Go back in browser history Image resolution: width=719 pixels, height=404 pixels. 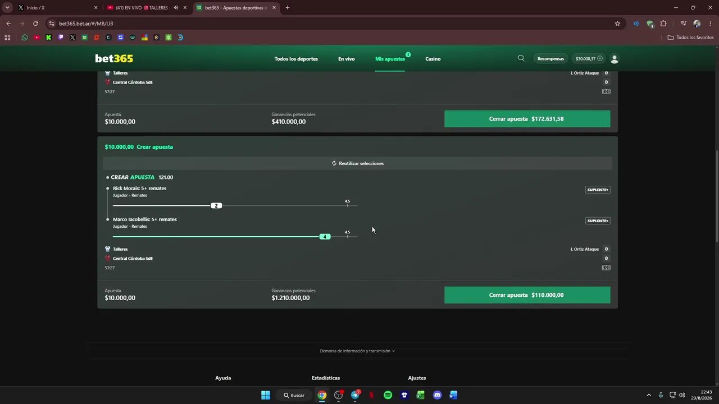coord(8,24)
